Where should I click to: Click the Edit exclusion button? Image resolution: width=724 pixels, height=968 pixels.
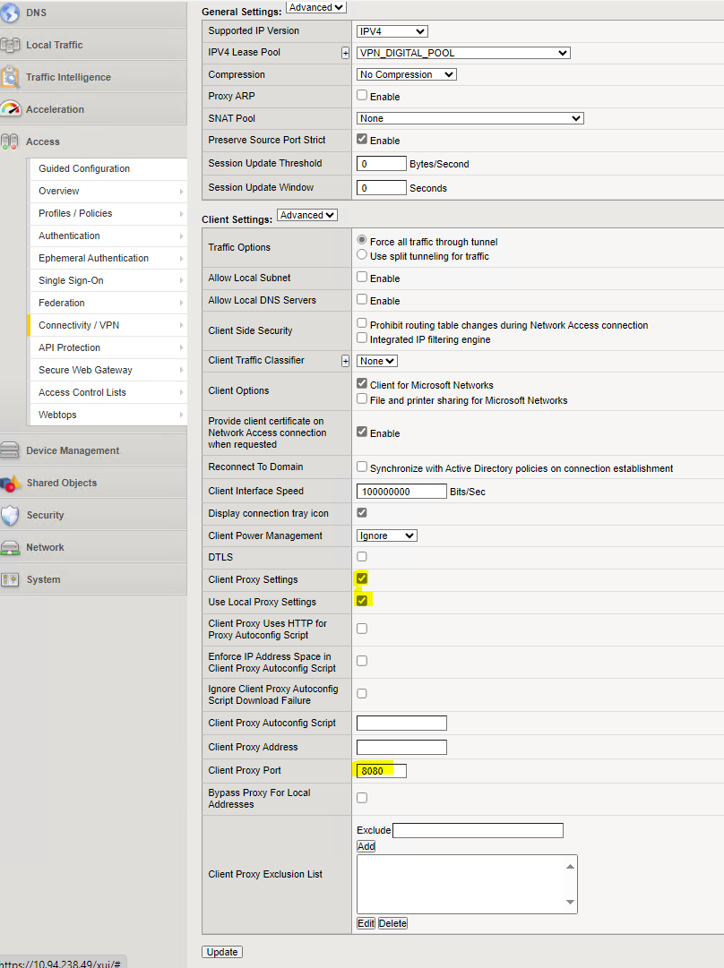pos(366,923)
